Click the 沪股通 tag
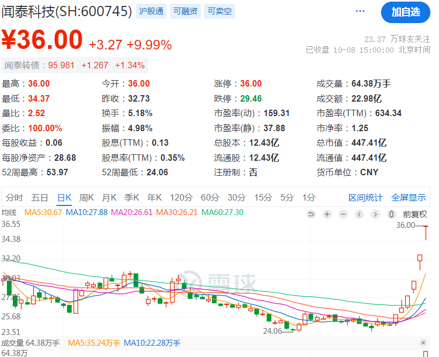Screen dimensions: 439x357 (151, 11)
